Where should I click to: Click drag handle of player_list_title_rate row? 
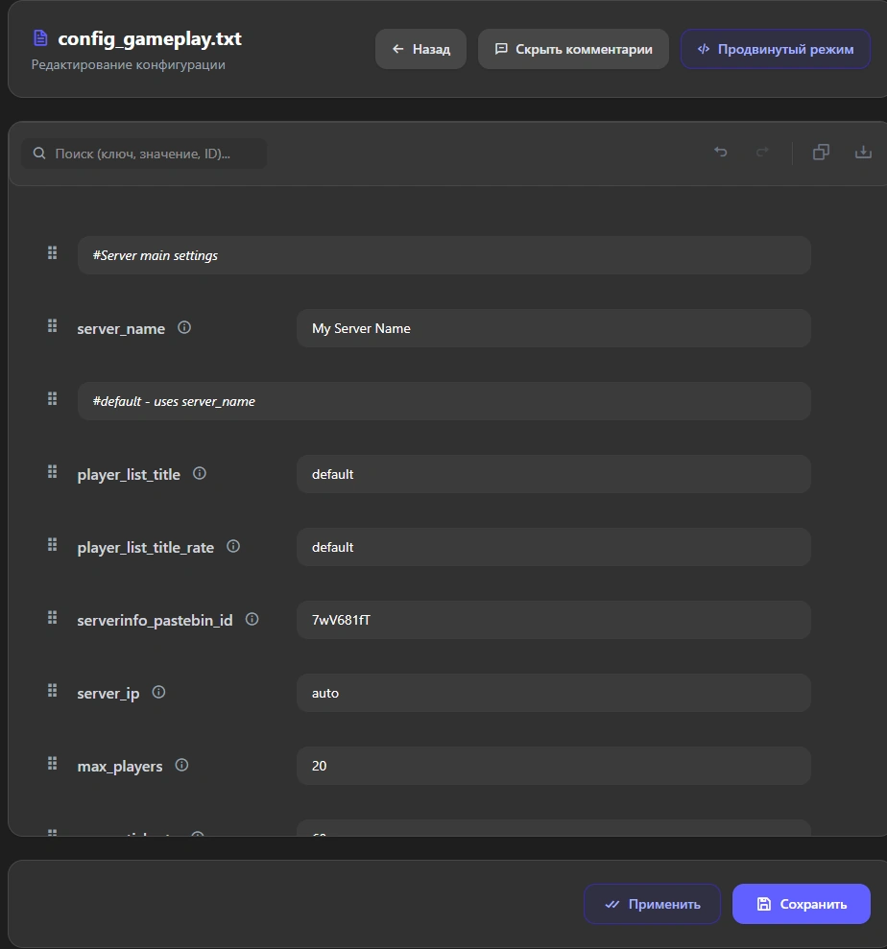pyautogui.click(x=53, y=545)
